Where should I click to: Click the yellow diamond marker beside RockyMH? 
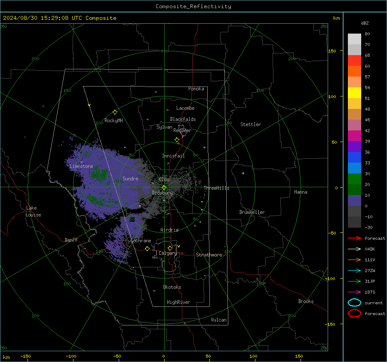115,112
